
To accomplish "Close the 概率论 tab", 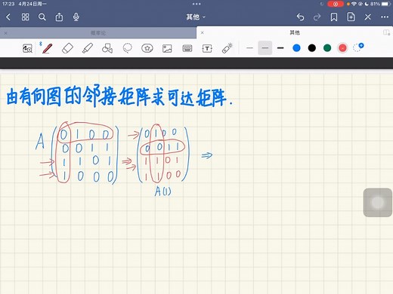I will coord(5,33).
